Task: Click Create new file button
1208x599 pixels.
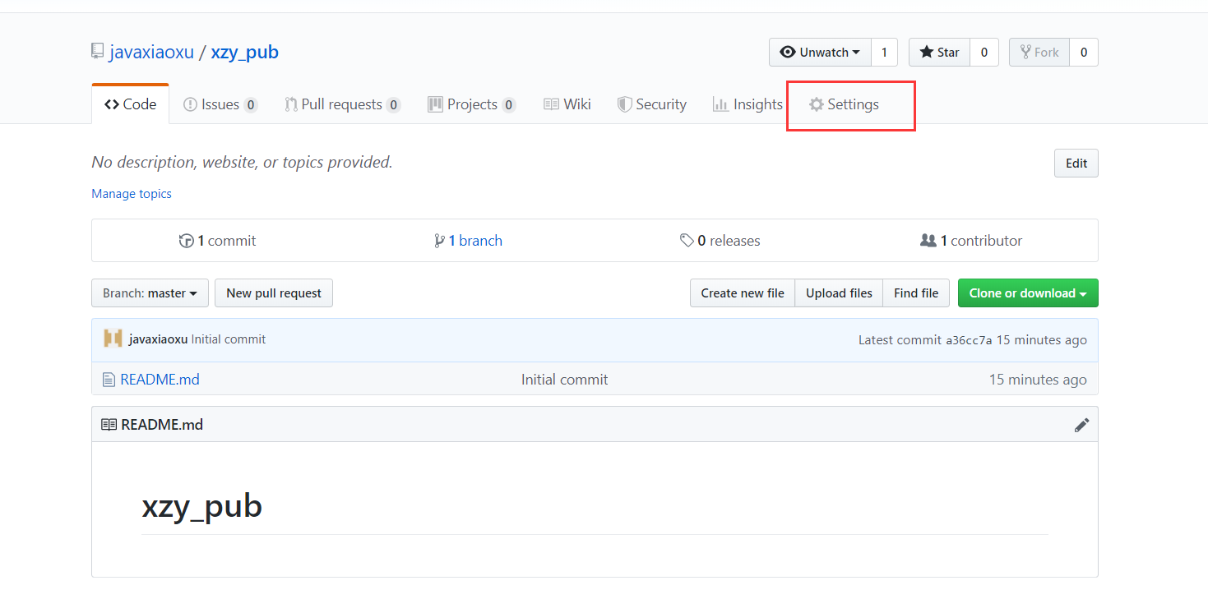Action: coord(743,293)
